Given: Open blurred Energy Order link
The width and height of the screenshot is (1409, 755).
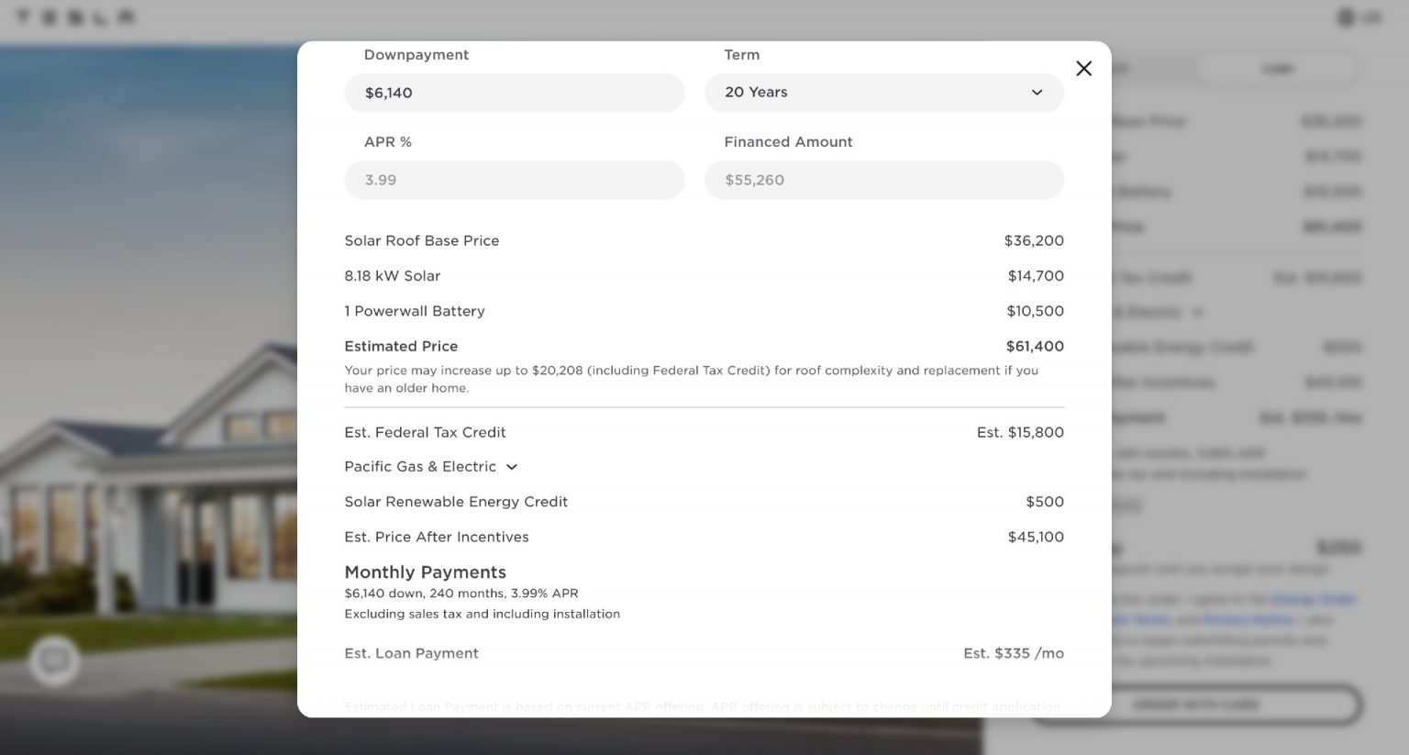Looking at the screenshot, I should tap(1314, 599).
